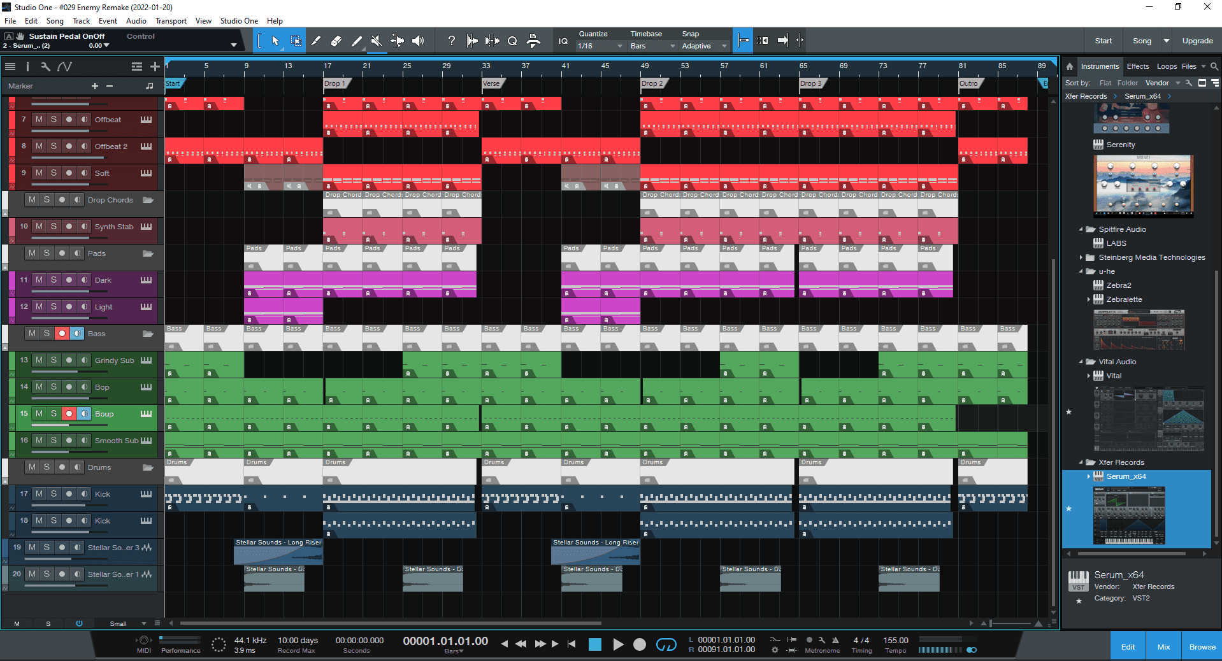The width and height of the screenshot is (1222, 661).
Task: Click the Add Tracks plus icon
Action: [155, 66]
